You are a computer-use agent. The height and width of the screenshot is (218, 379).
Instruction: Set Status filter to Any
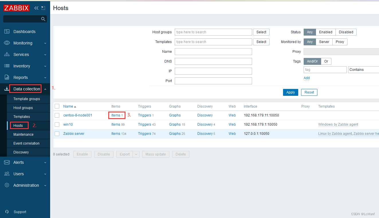[310, 32]
